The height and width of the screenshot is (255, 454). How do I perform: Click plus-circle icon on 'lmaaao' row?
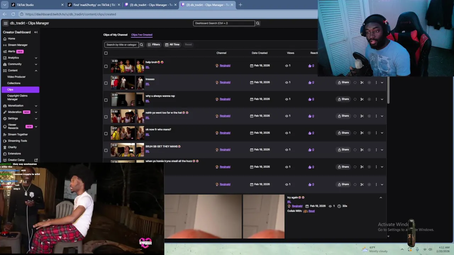tap(369, 83)
